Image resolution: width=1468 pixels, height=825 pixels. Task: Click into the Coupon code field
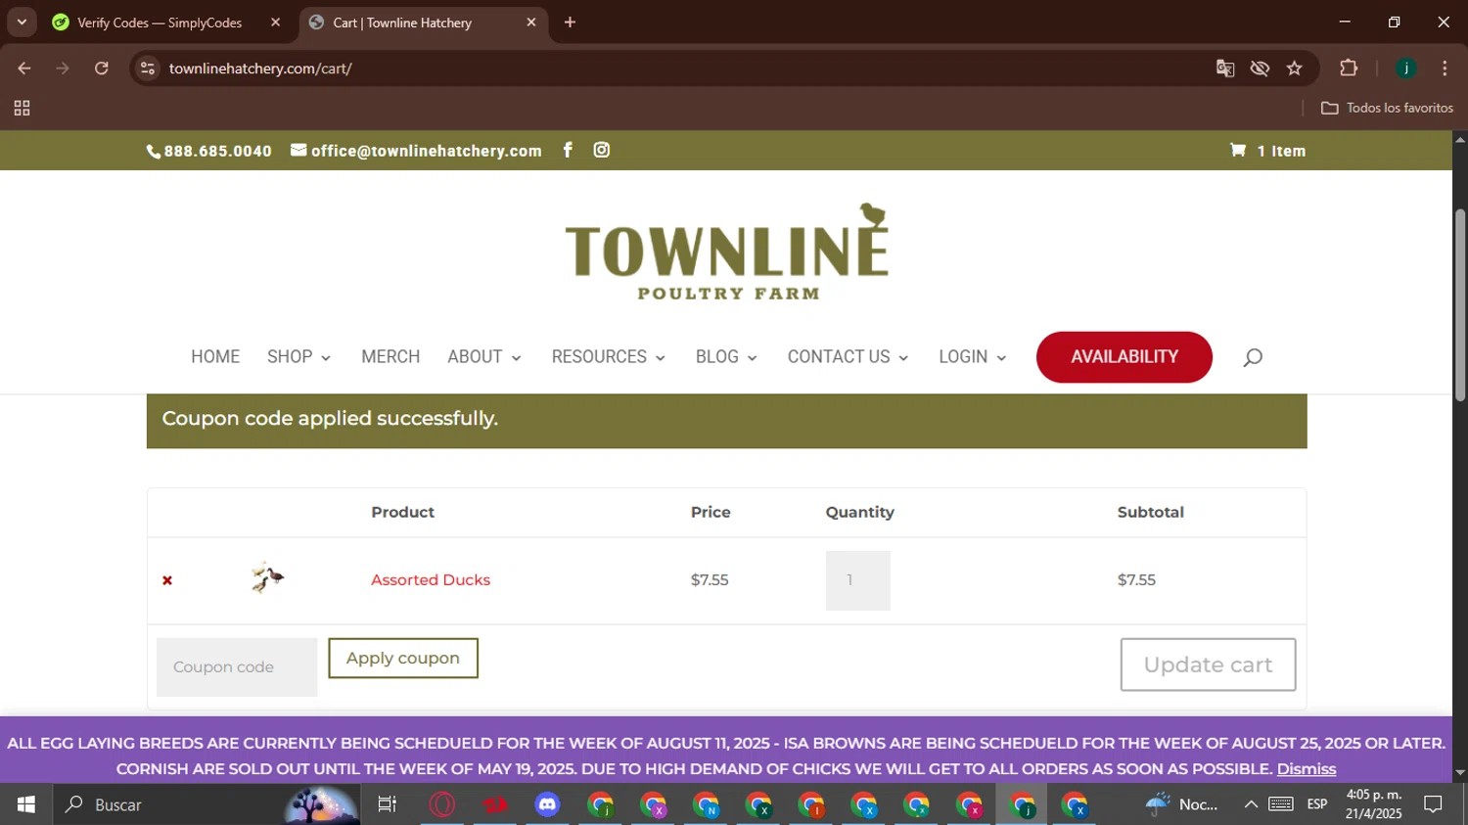[237, 667]
